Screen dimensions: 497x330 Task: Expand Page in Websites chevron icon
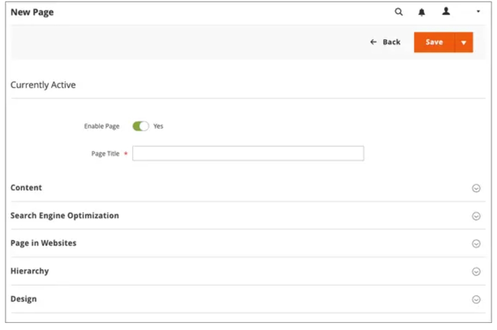coord(476,243)
